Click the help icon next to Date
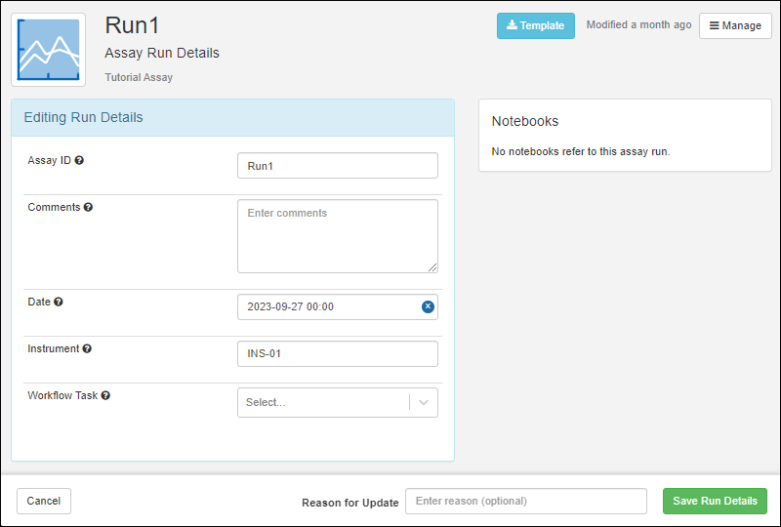 pos(59,303)
